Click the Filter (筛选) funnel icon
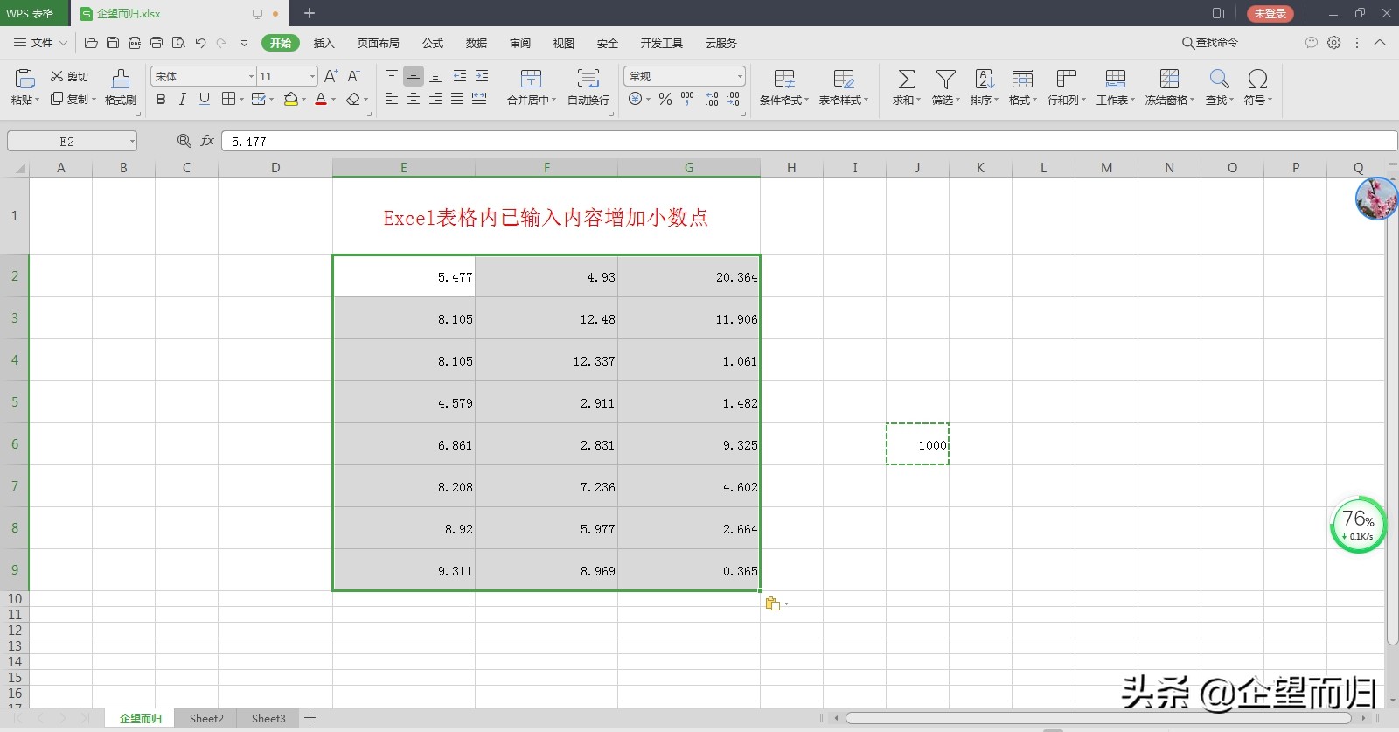Image resolution: width=1399 pixels, height=732 pixels. tap(945, 80)
